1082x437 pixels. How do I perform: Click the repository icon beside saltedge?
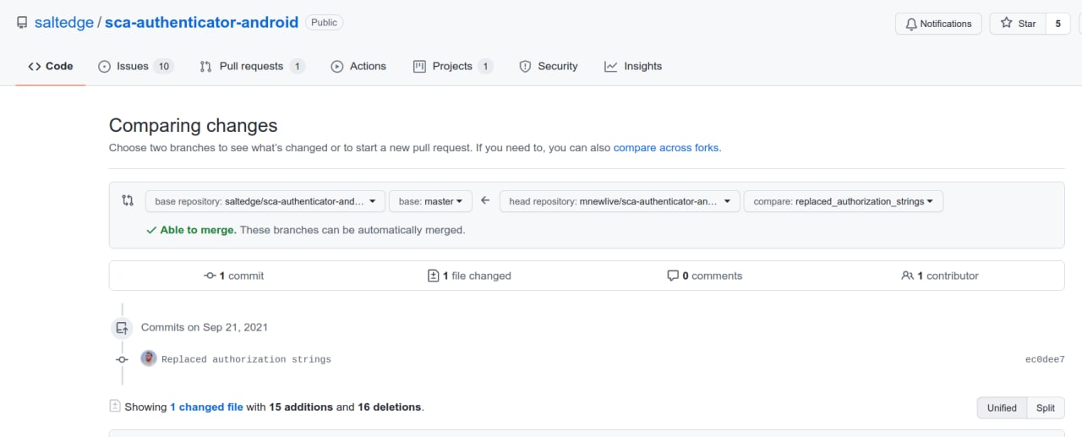(x=22, y=23)
